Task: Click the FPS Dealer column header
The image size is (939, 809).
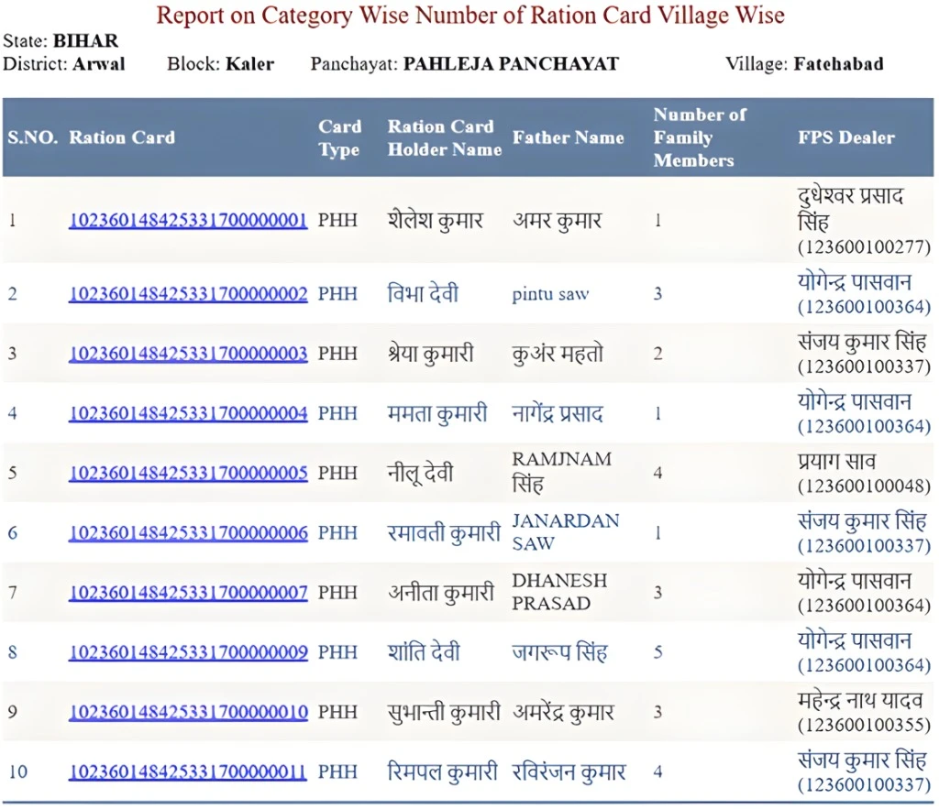Action: pos(845,137)
